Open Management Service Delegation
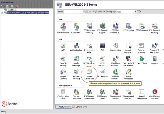 tap(128, 94)
